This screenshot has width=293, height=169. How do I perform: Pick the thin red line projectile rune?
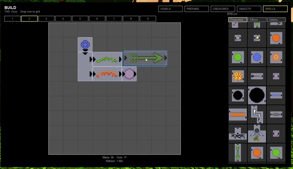click(257, 76)
